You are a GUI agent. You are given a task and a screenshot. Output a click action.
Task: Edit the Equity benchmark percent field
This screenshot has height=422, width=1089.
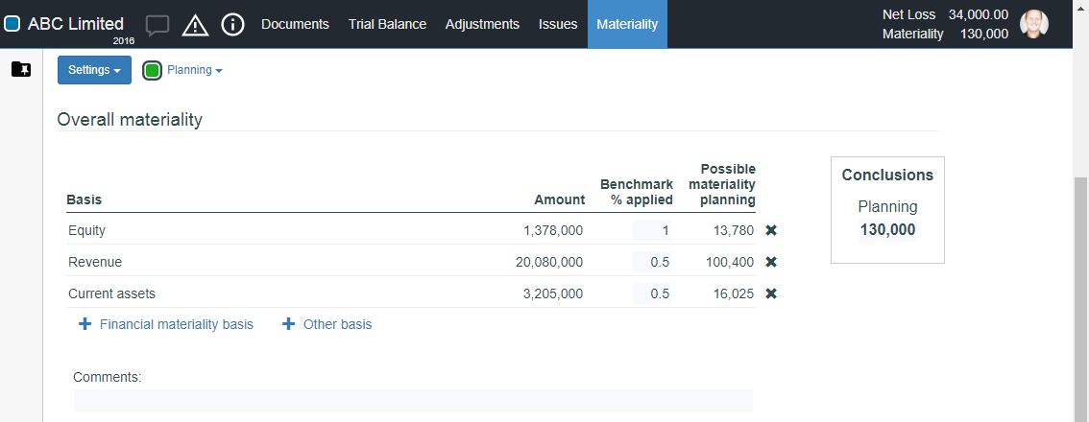[x=653, y=230]
